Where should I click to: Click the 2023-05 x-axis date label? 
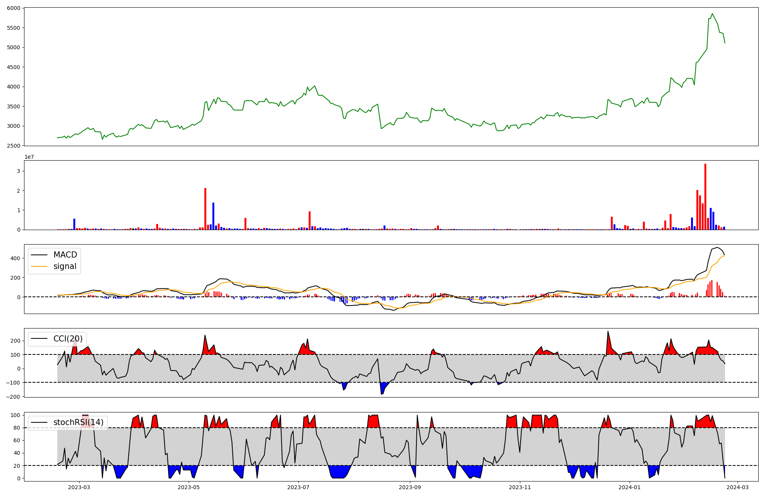[189, 487]
